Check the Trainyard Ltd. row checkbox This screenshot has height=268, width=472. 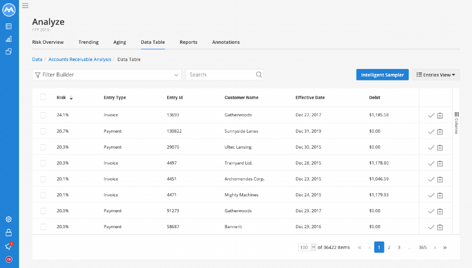pos(43,163)
